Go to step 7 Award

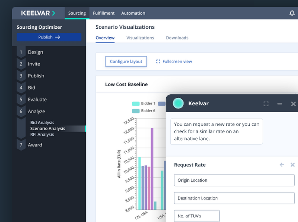pyautogui.click(x=35, y=145)
